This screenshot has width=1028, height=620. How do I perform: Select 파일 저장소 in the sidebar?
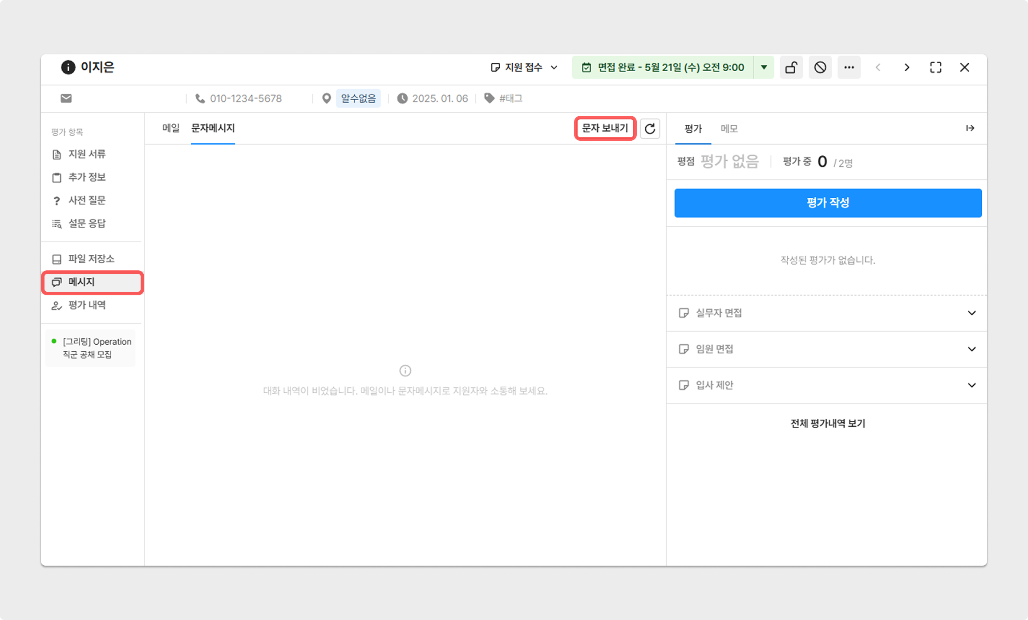91,259
